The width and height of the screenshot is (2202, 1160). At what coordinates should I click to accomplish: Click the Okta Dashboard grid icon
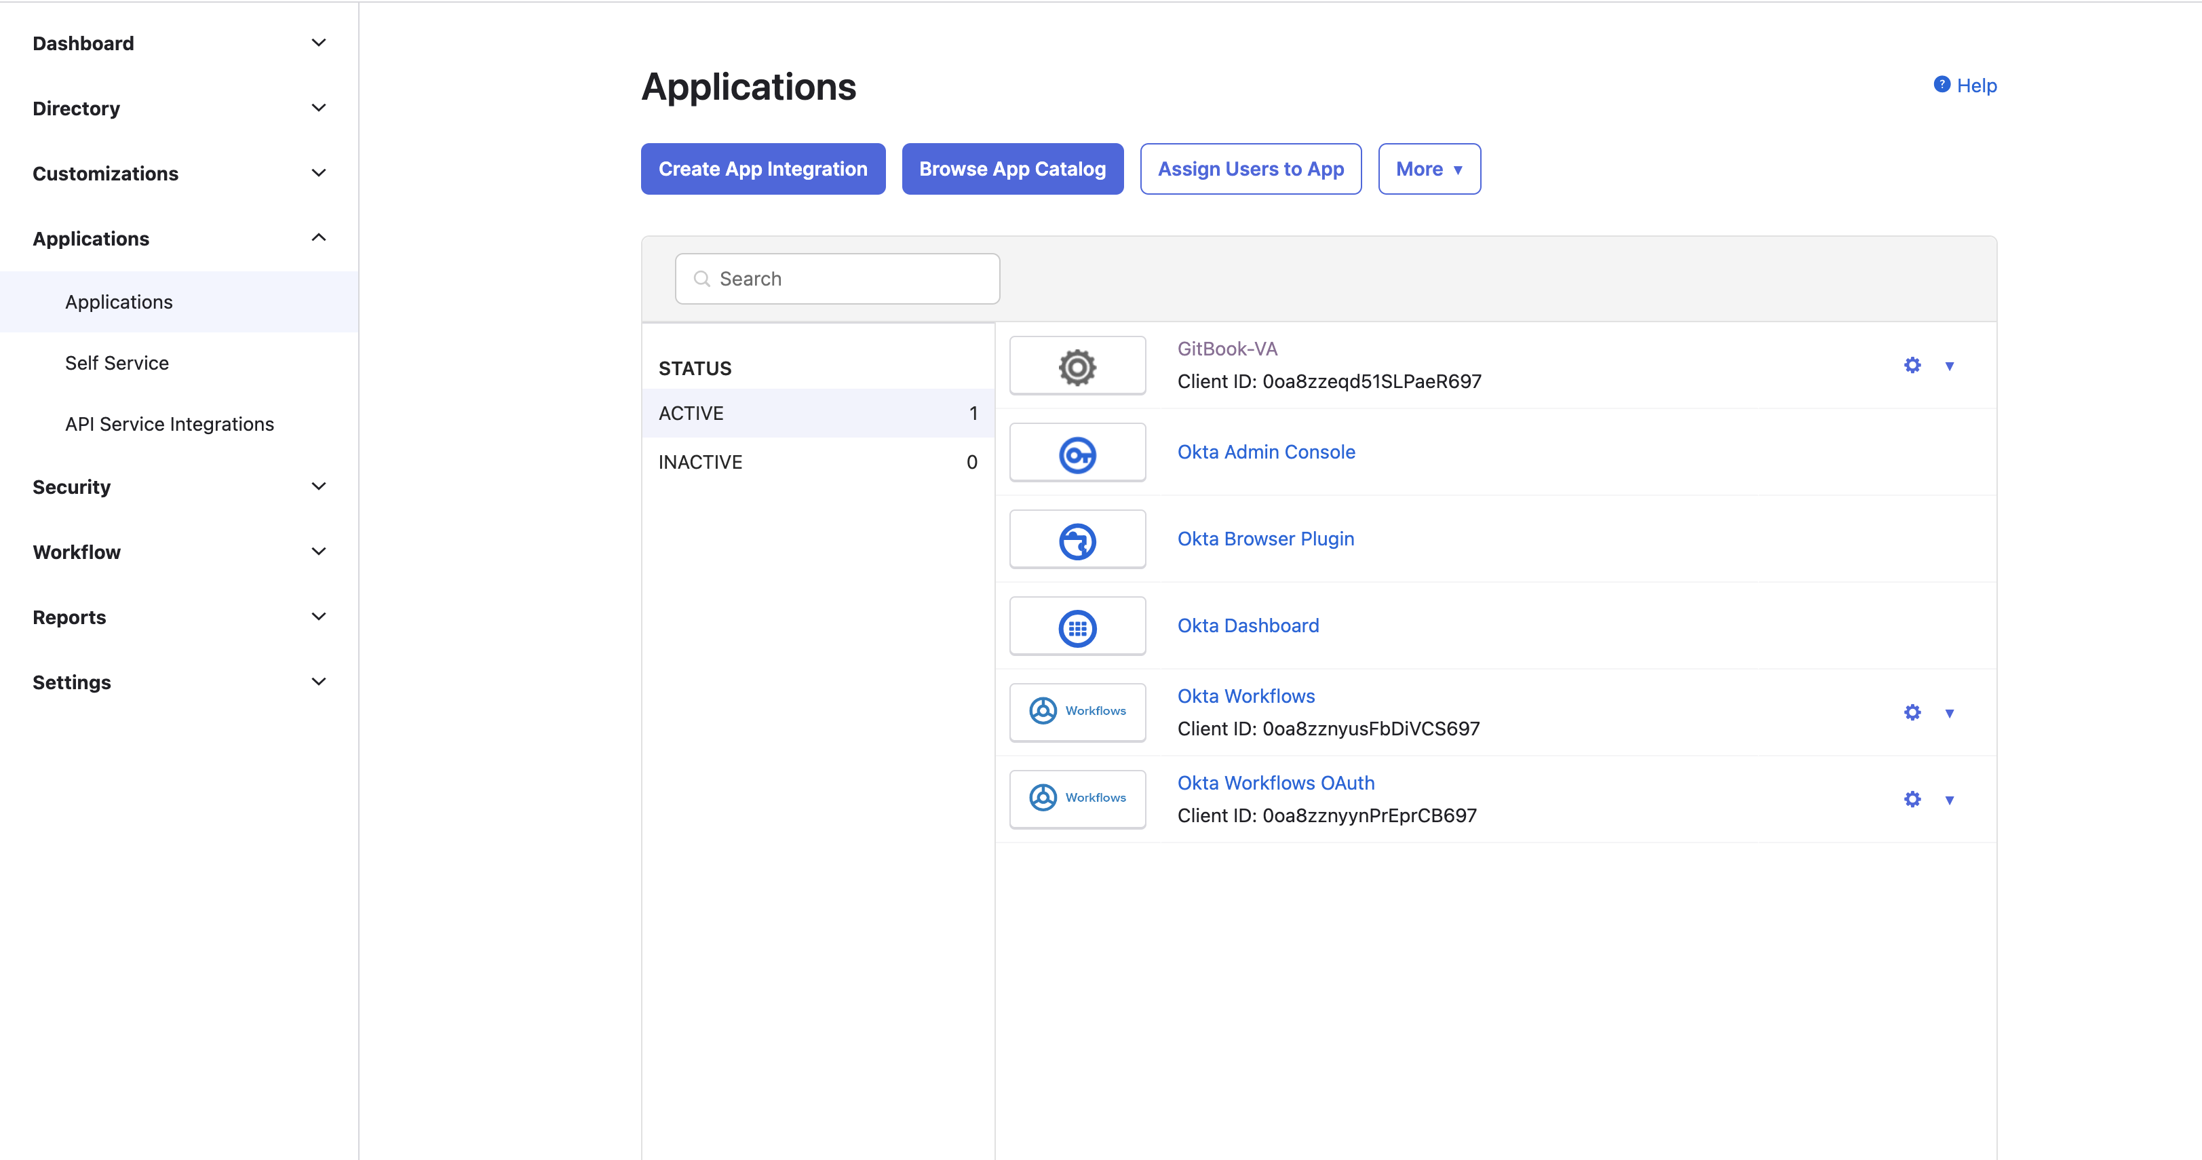point(1077,625)
